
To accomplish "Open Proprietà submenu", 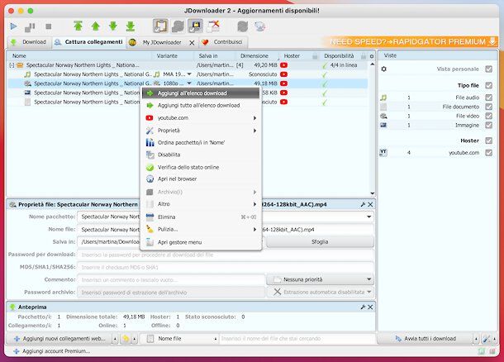I will [201, 131].
